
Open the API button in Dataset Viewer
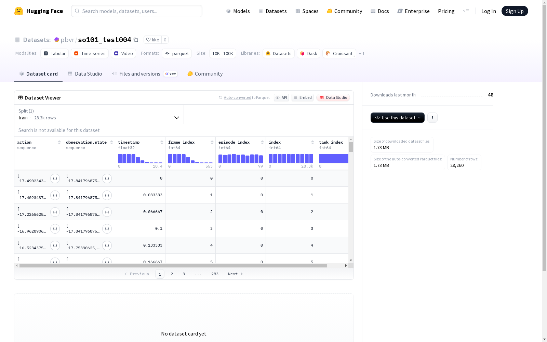pos(281,97)
